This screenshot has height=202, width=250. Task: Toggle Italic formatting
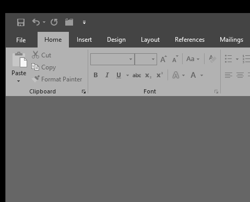pos(107,75)
